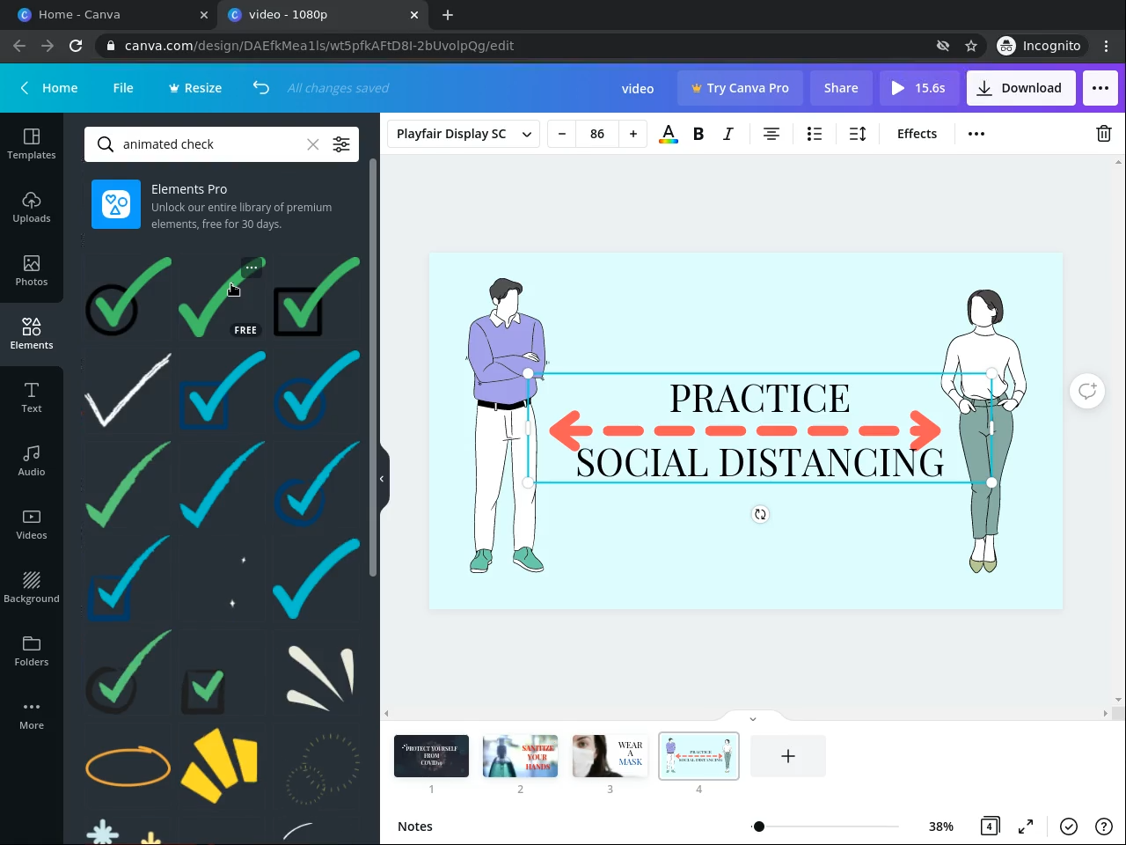Select page 3 thumbnail
The height and width of the screenshot is (845, 1126).
[x=610, y=756]
